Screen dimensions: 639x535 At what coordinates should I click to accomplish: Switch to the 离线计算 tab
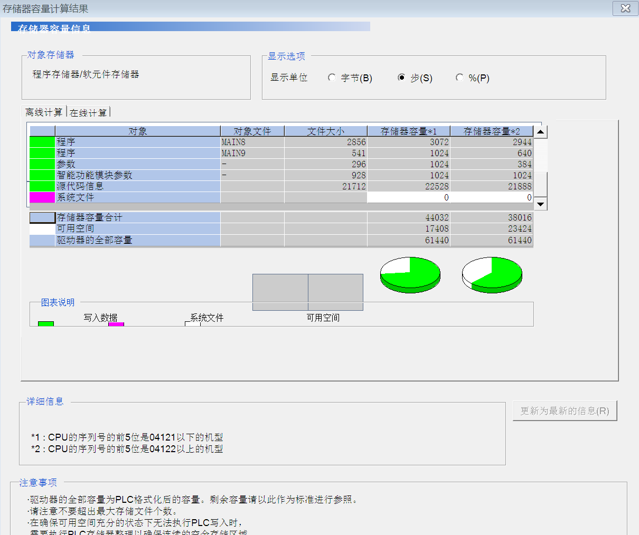click(44, 112)
